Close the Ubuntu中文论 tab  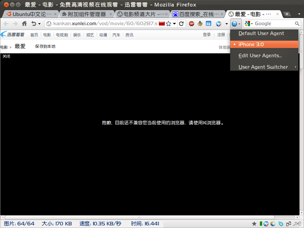55,14
